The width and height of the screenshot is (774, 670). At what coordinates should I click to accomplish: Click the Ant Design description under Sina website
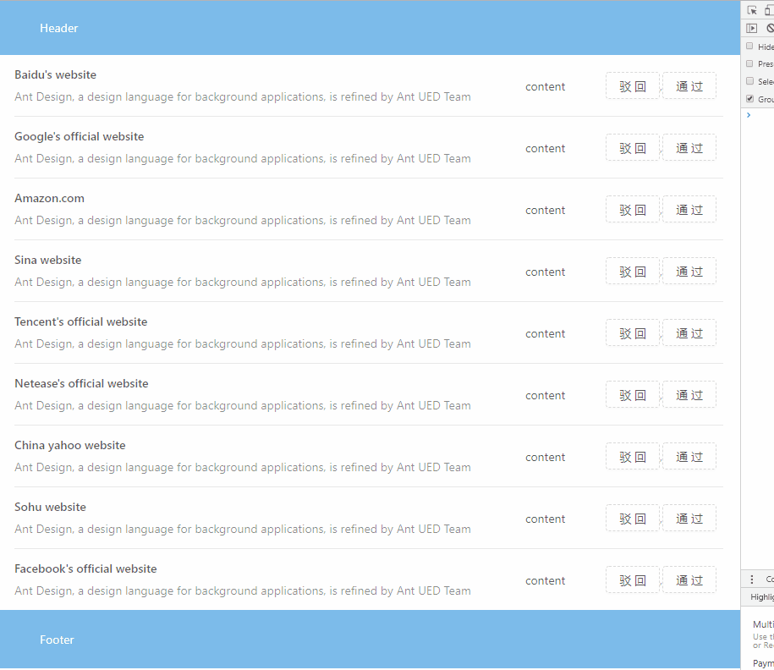pyautogui.click(x=243, y=282)
